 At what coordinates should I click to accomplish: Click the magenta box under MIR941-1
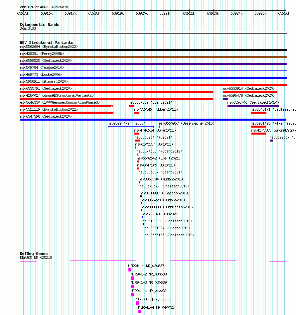(x=130, y=270)
